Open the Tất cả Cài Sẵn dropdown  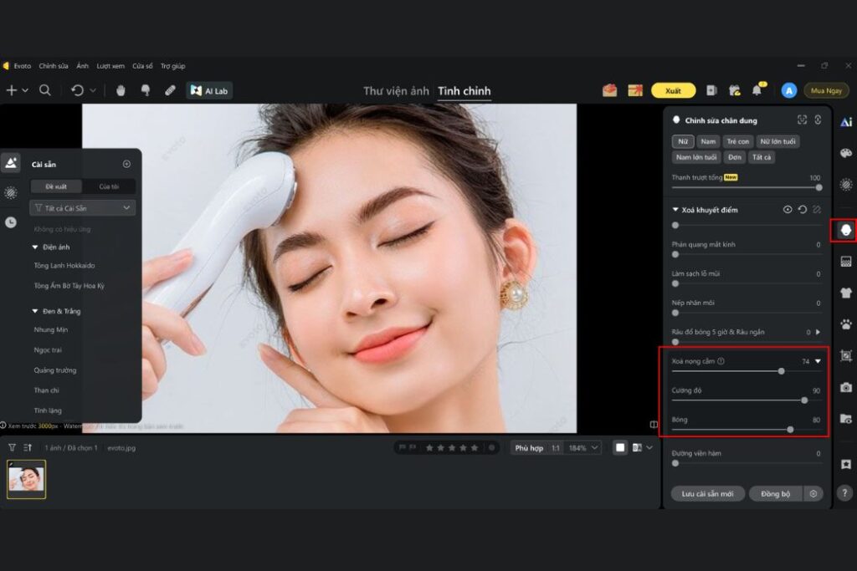click(83, 208)
